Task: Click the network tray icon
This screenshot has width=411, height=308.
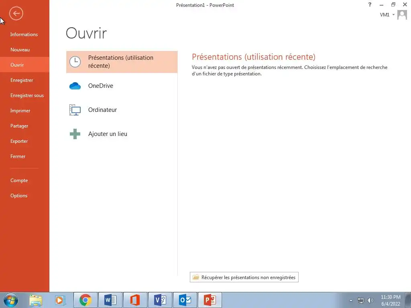Action: [361, 300]
